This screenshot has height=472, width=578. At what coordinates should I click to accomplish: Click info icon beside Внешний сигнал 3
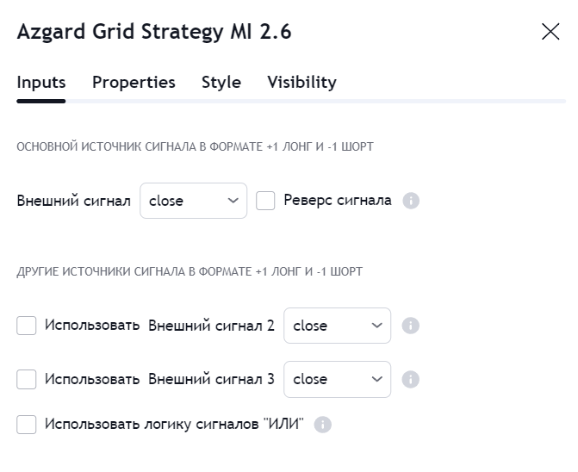coord(411,379)
